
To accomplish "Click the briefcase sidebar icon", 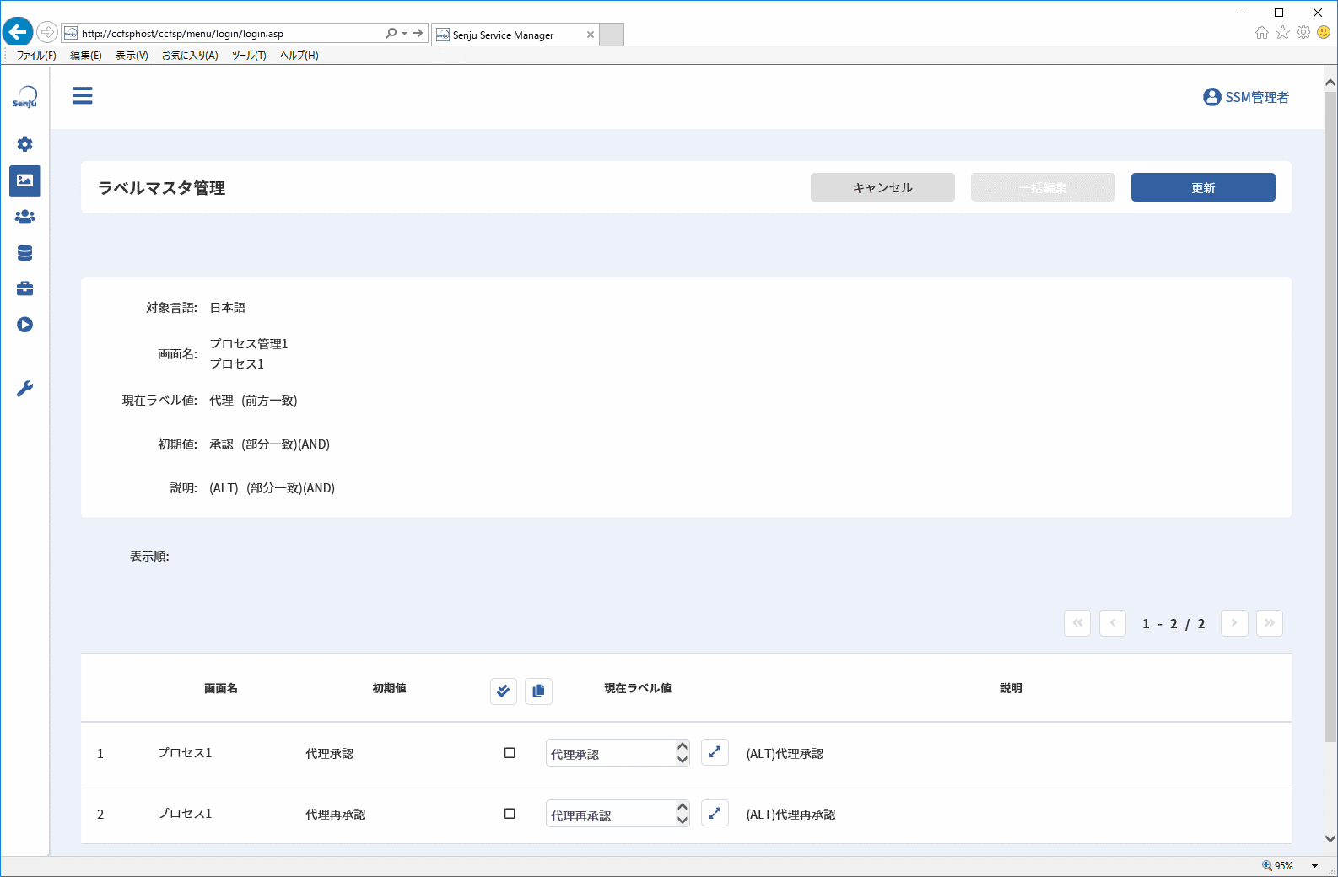I will 25,289.
